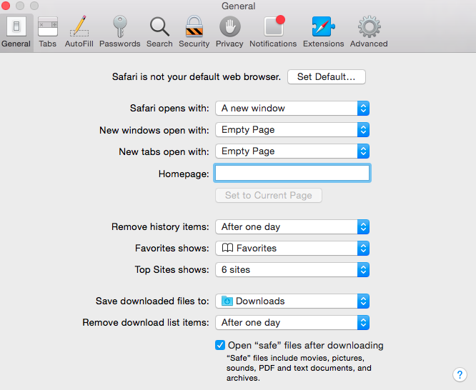Click the "Homepage:" label
Viewport: 476px width, 390px height.
tap(184, 174)
